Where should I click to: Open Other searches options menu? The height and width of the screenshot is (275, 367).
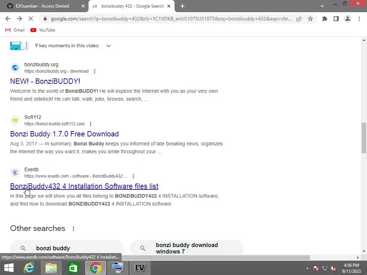(x=73, y=229)
